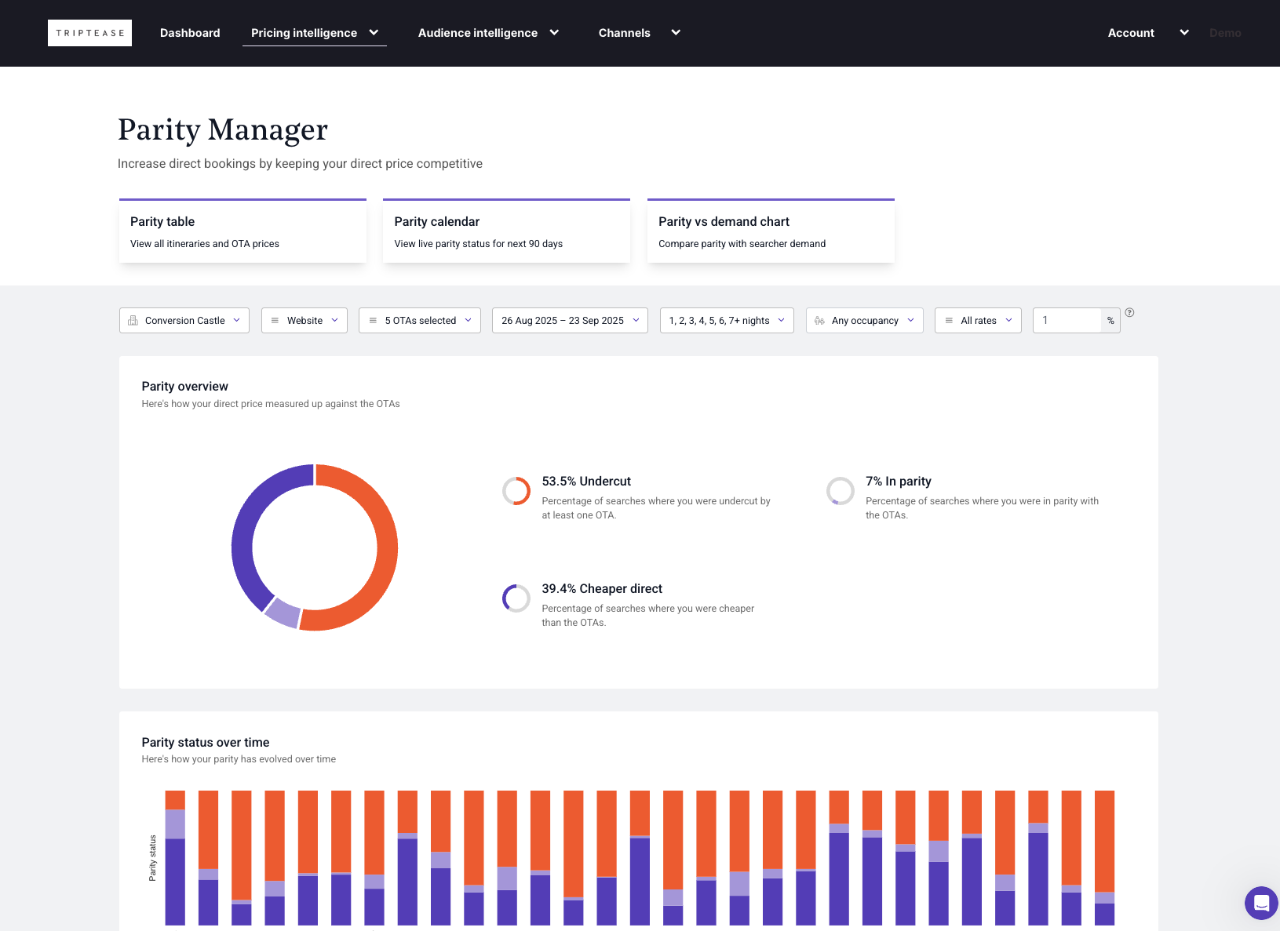Open the Account menu

[1147, 33]
